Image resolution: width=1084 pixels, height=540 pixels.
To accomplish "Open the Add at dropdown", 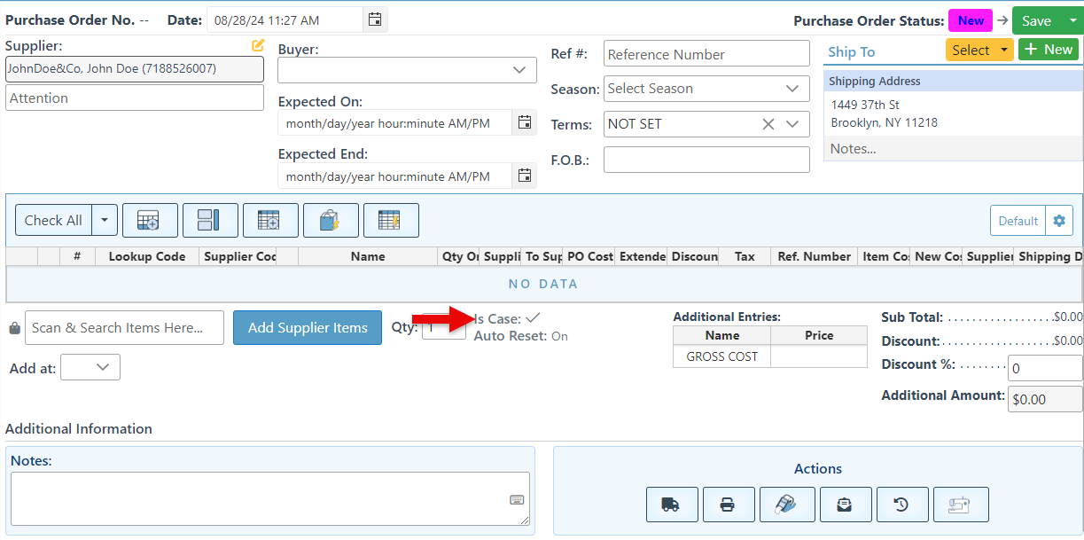I will coord(102,367).
